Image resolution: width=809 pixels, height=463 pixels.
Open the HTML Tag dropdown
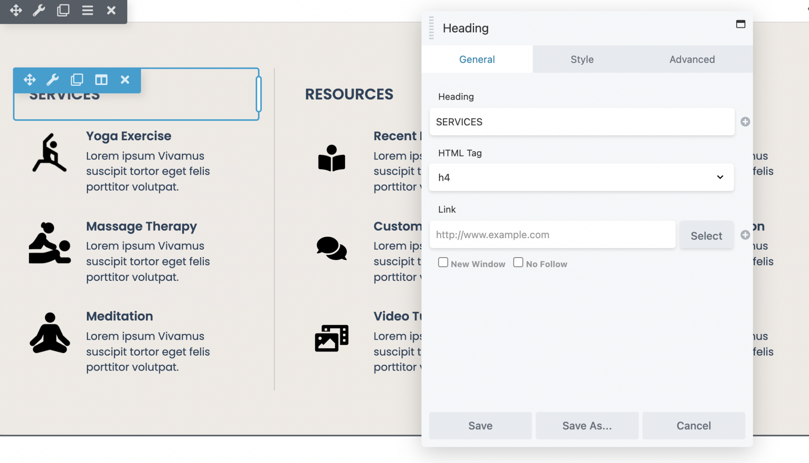tap(581, 177)
